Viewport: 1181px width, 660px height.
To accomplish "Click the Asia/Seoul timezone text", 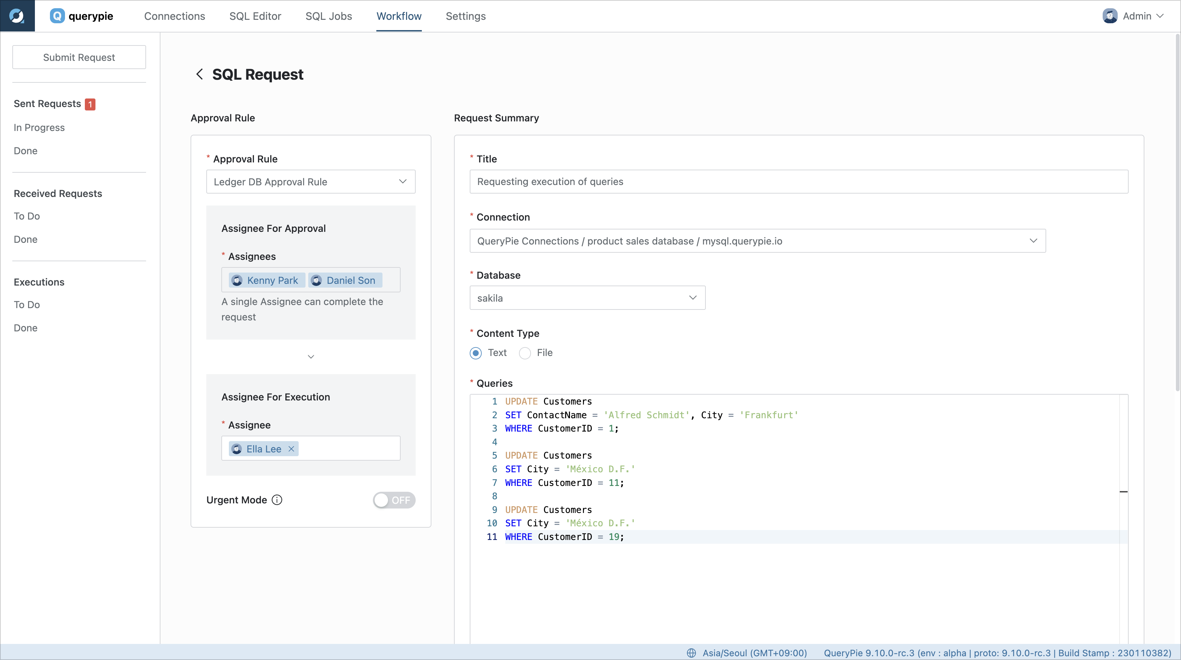I will pyautogui.click(x=755, y=653).
